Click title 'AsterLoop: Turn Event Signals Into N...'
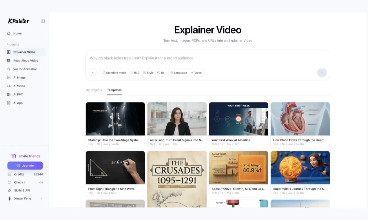Image resolution: width=368 pixels, height=220 pixels. 177,140
